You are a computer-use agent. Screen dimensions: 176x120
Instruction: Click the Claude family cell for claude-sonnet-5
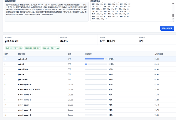coord(70,100)
